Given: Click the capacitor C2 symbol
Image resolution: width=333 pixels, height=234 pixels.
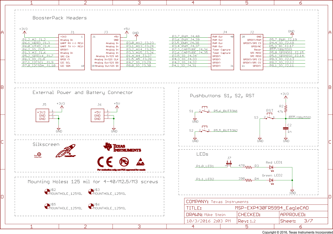Looking at the screenshot, I should point(286,128).
